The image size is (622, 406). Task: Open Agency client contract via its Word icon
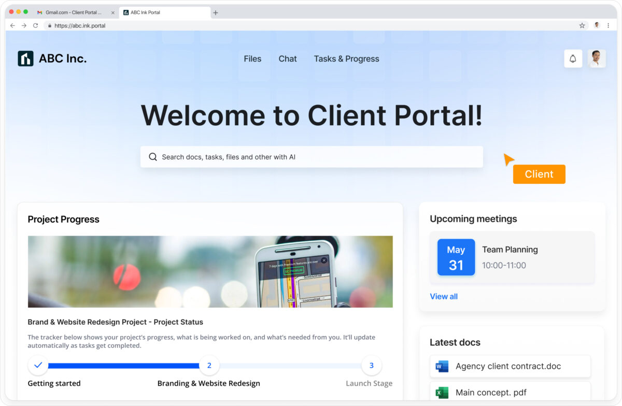click(441, 366)
